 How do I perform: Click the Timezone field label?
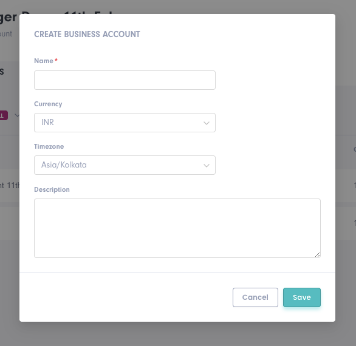pyautogui.click(x=49, y=146)
